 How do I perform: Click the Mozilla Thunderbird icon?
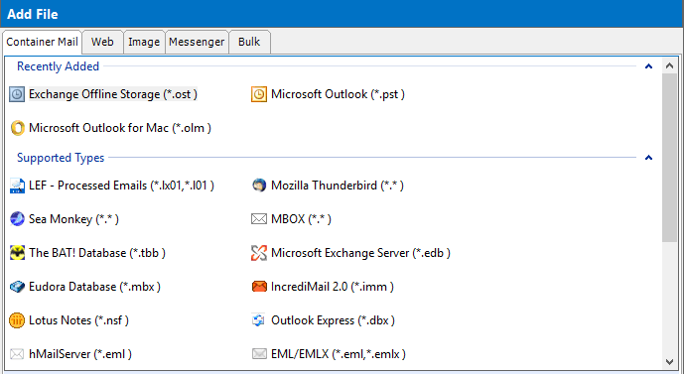[259, 186]
